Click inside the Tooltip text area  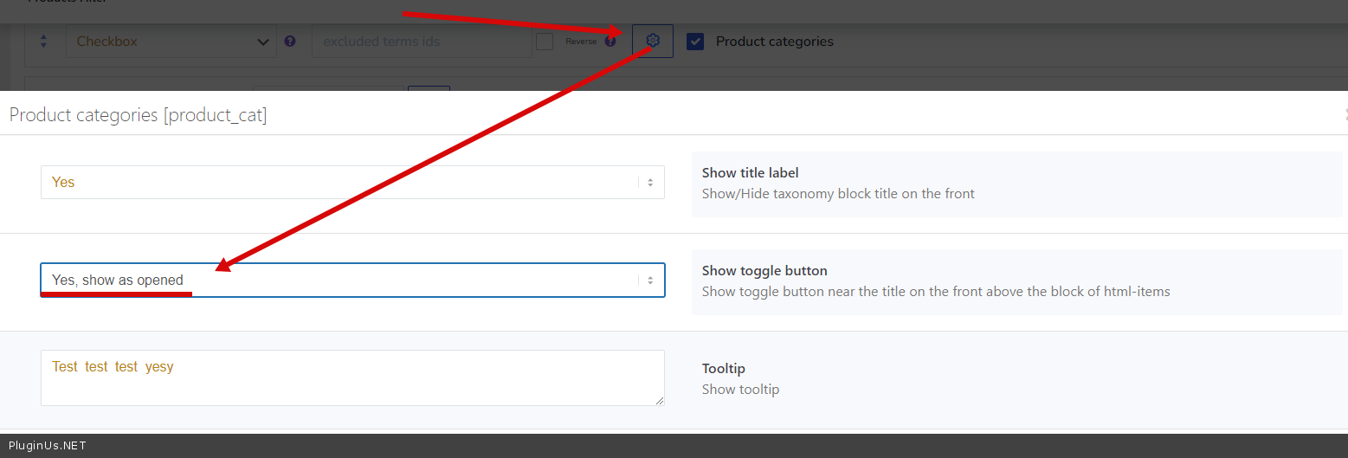tap(352, 378)
